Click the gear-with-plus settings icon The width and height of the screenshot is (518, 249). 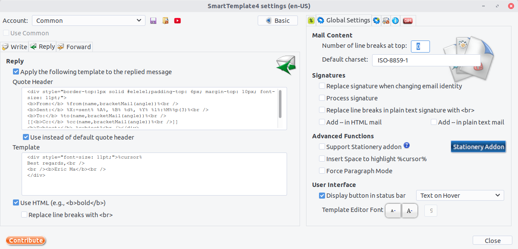[x=376, y=20]
